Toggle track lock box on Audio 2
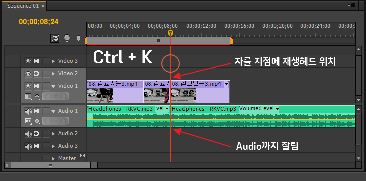The image size is (366, 181). [x=46, y=134]
